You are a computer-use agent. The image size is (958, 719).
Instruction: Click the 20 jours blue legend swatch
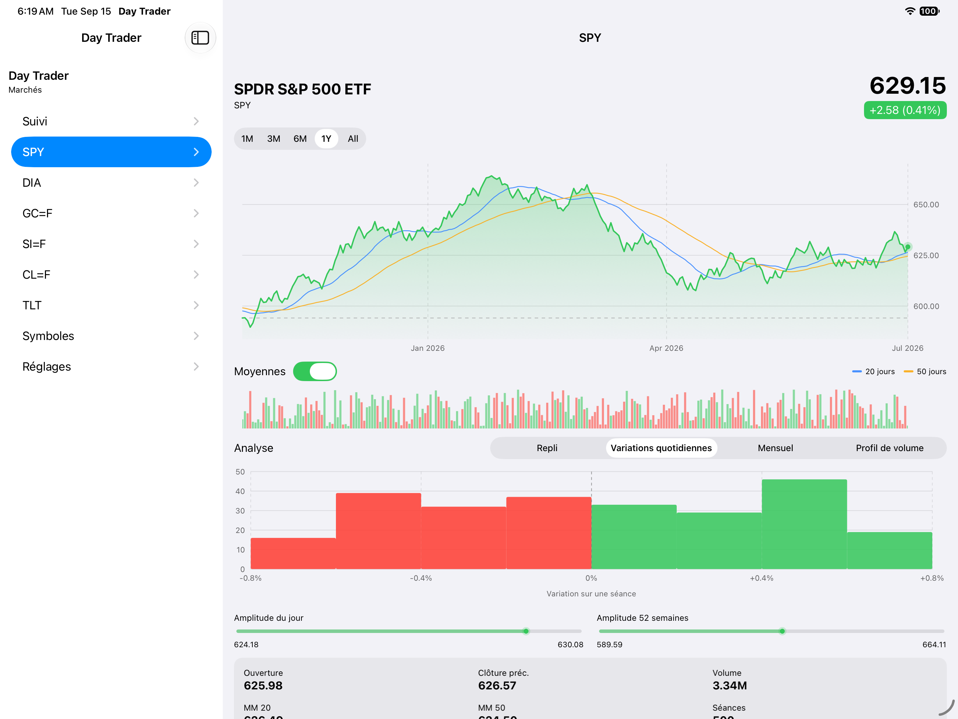coord(857,371)
